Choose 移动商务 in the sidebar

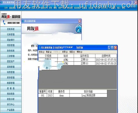click(x=11, y=94)
